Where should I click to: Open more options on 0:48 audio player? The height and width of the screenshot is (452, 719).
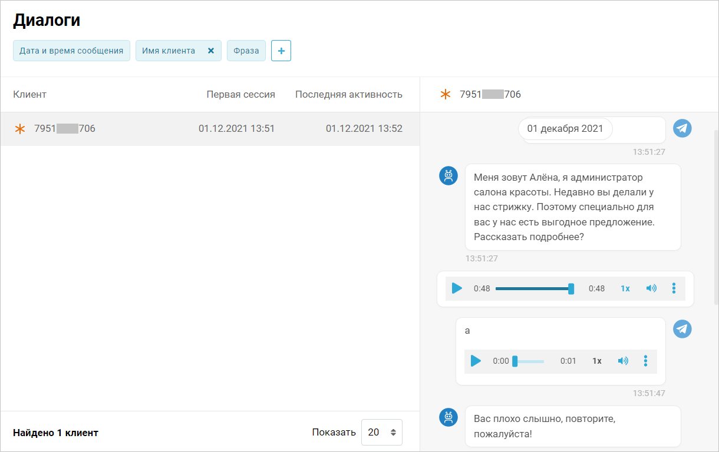tap(674, 288)
